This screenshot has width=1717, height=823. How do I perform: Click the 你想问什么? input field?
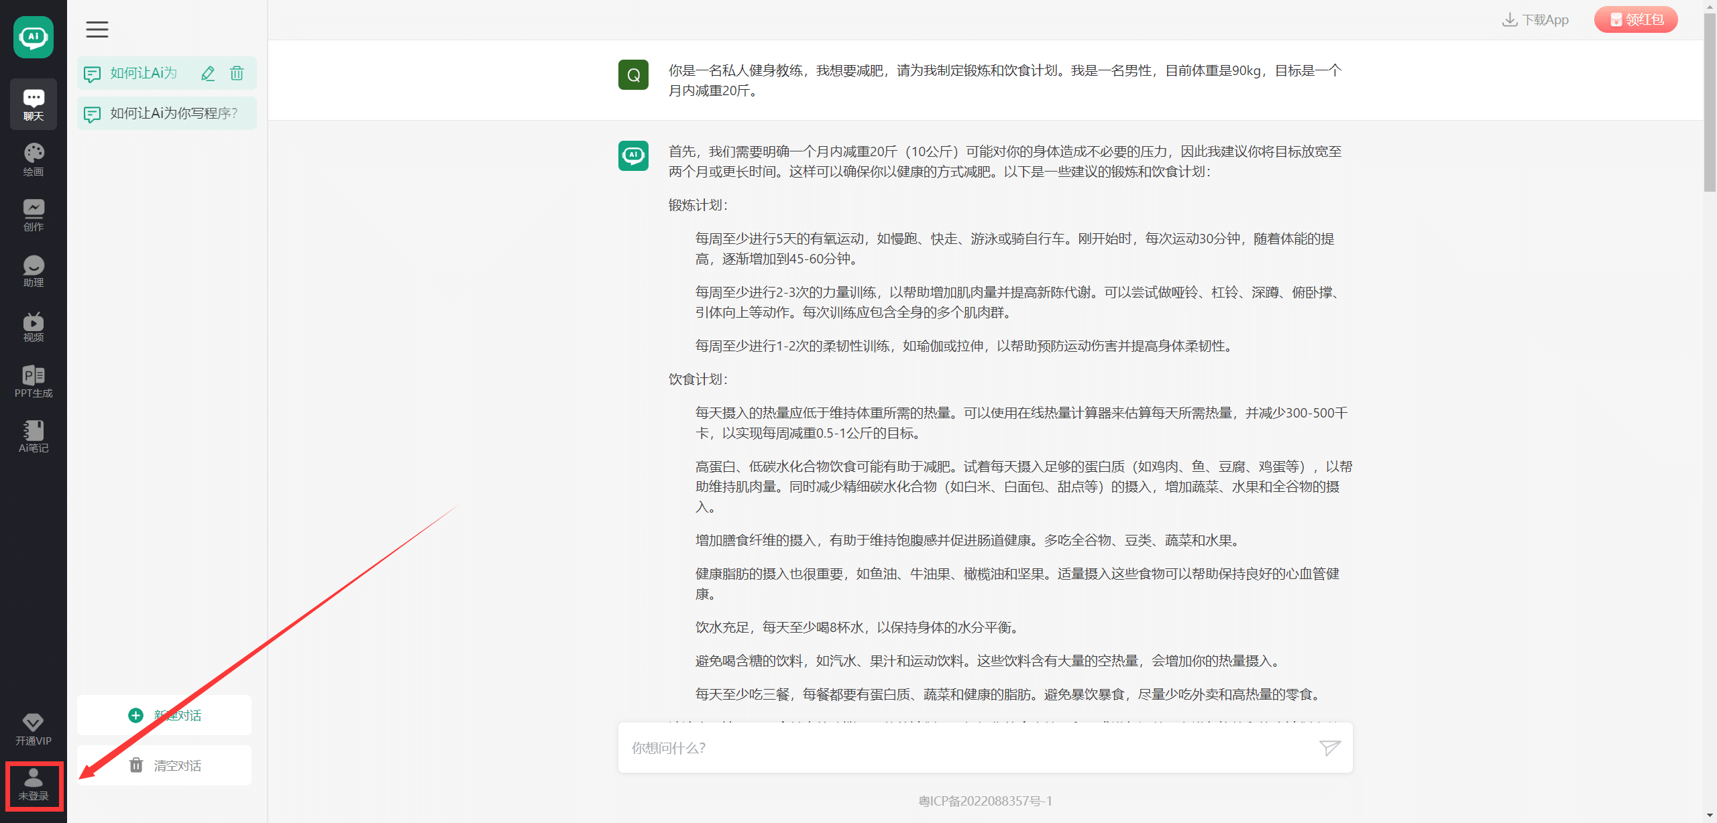966,747
